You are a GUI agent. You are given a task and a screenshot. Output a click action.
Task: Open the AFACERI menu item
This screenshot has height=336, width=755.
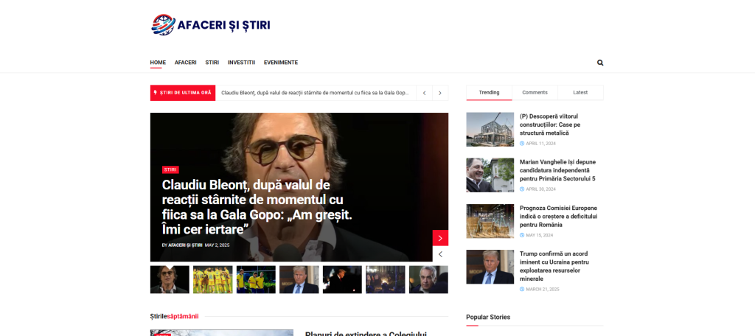tap(185, 63)
